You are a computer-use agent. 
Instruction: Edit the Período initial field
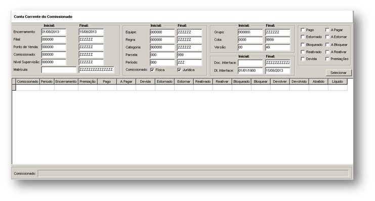[162, 62]
